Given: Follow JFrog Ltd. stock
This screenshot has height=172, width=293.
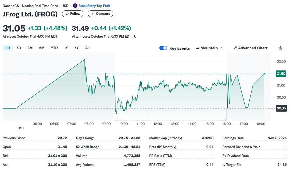Looking at the screenshot, I should [73, 14].
